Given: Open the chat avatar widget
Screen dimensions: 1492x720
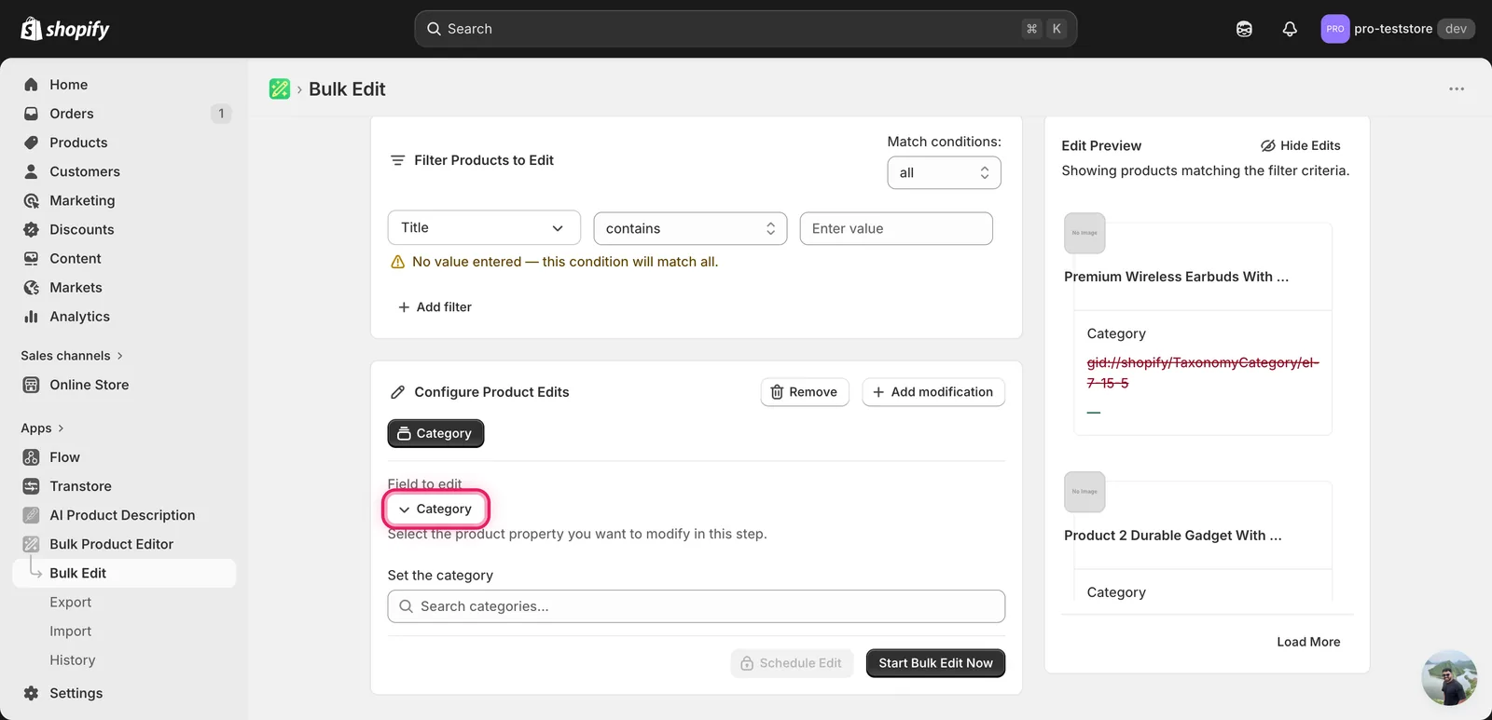Looking at the screenshot, I should click(x=1449, y=678).
